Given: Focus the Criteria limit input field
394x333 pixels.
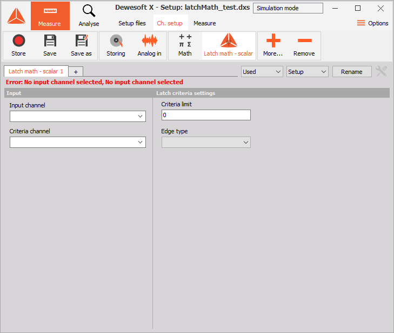Looking at the screenshot, I should 206,115.
